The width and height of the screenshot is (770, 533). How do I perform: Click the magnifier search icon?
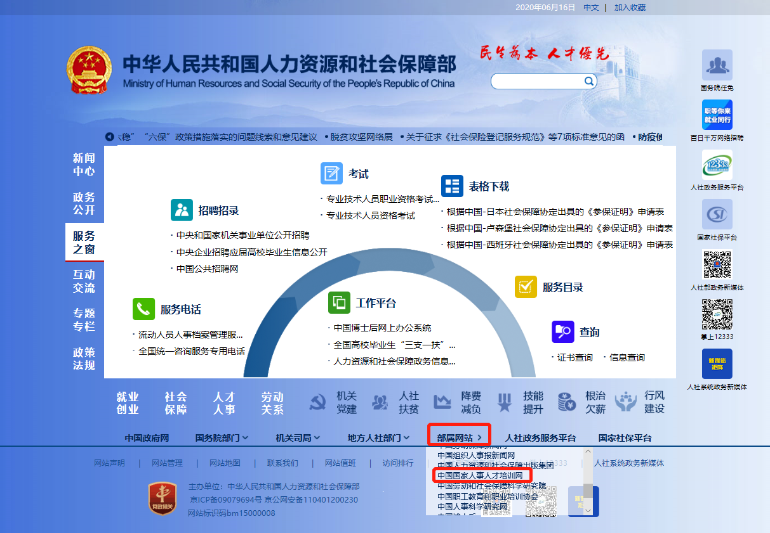tap(588, 81)
